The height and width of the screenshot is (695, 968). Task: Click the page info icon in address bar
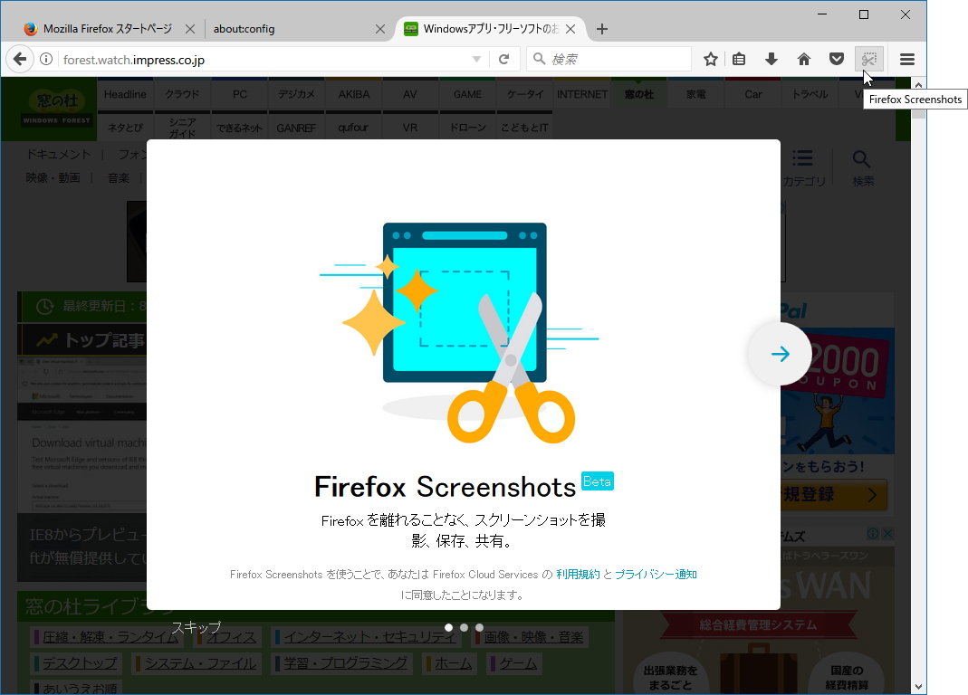[45, 58]
